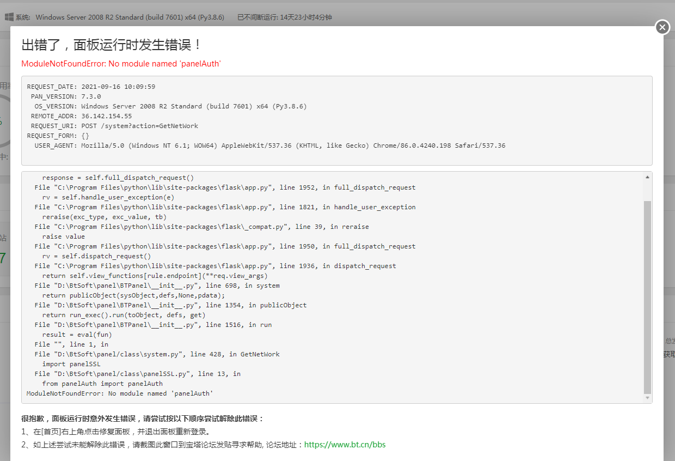Click 'return run_exec().run(toObject, defs, get)' line
675x461 pixels.
[124, 315]
